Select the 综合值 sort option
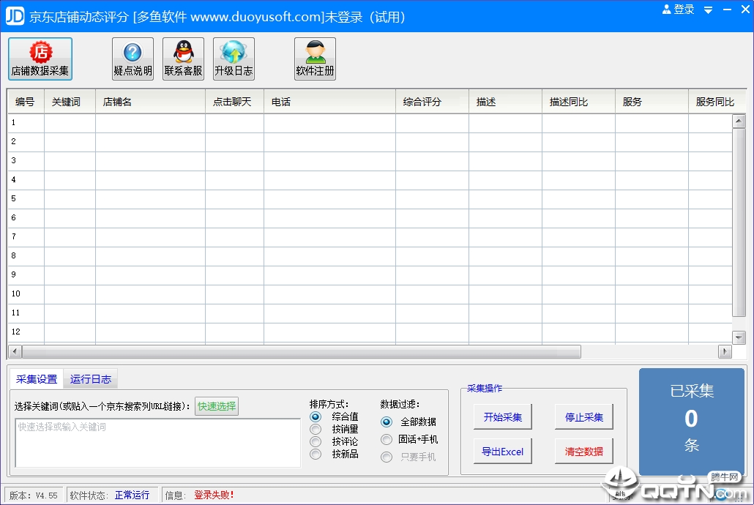Image resolution: width=754 pixels, height=505 pixels. (x=316, y=416)
